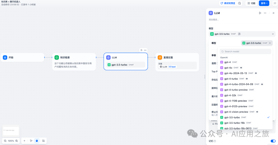
Task: Click the canvas minimap thumbnail
Action: click(11, 131)
